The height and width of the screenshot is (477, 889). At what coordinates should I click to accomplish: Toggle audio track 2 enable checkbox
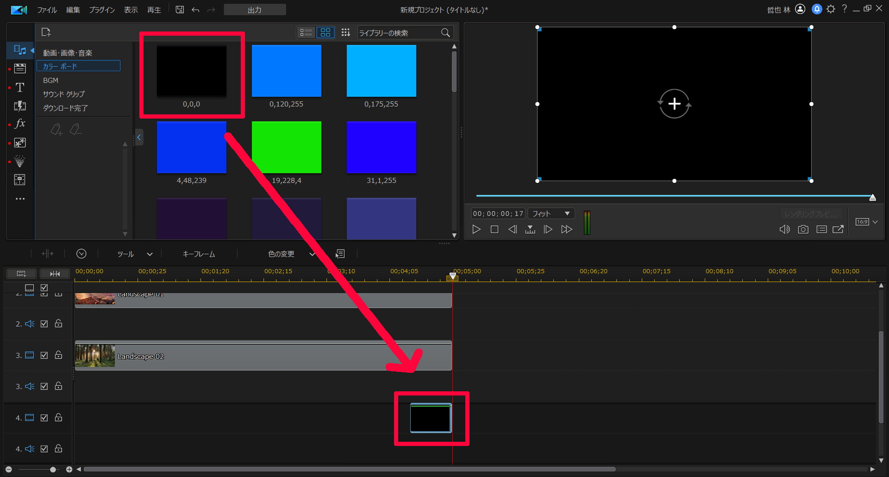click(44, 324)
